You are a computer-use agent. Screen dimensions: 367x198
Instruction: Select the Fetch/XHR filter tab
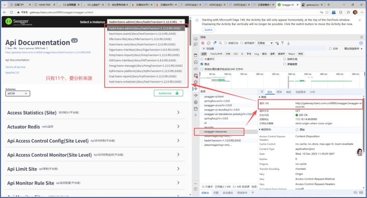click(217, 54)
